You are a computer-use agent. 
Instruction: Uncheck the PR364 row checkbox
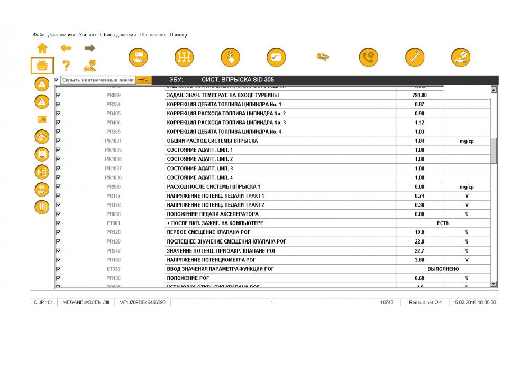(x=58, y=104)
